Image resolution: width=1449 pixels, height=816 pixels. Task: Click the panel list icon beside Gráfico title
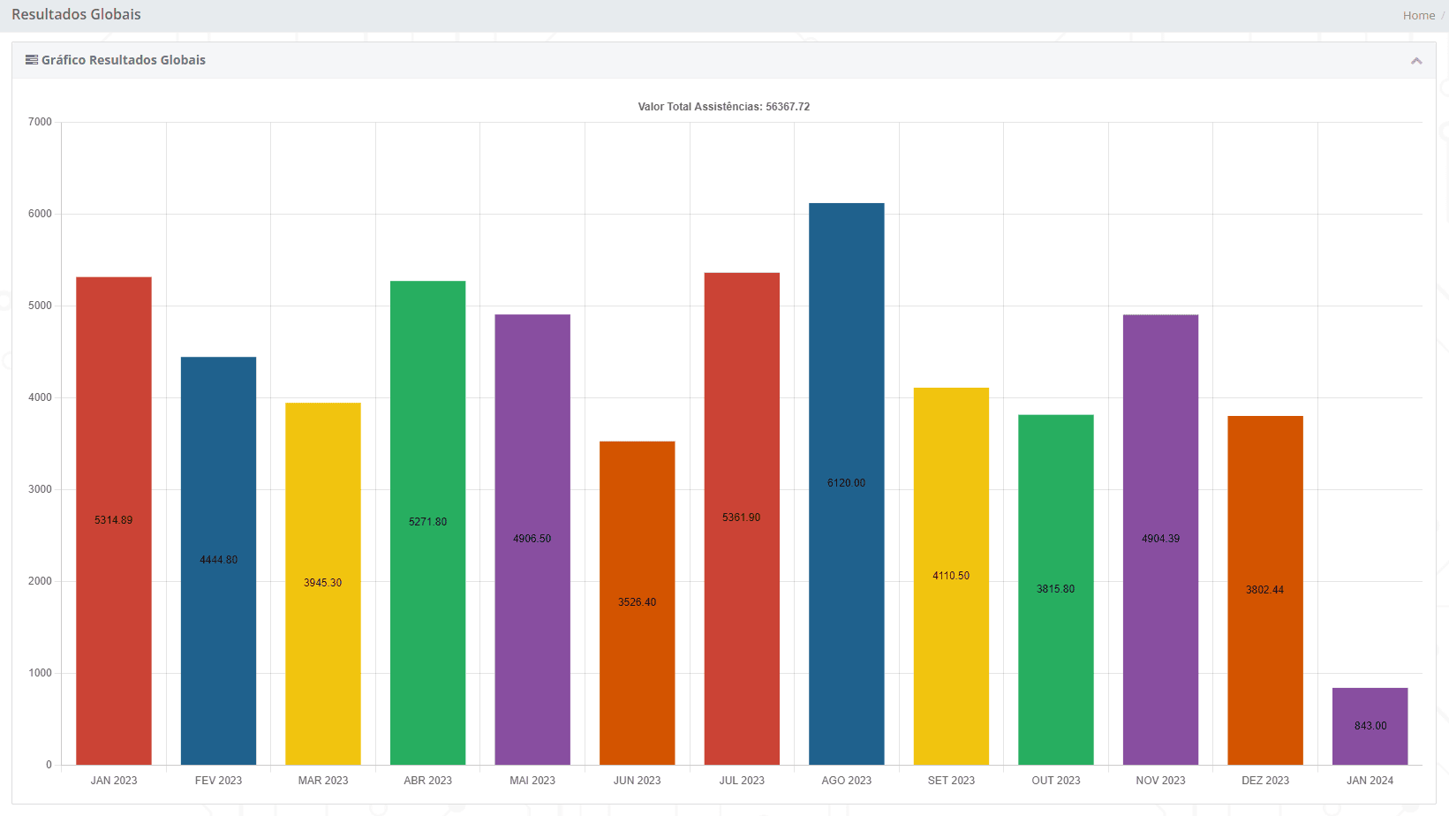point(32,60)
